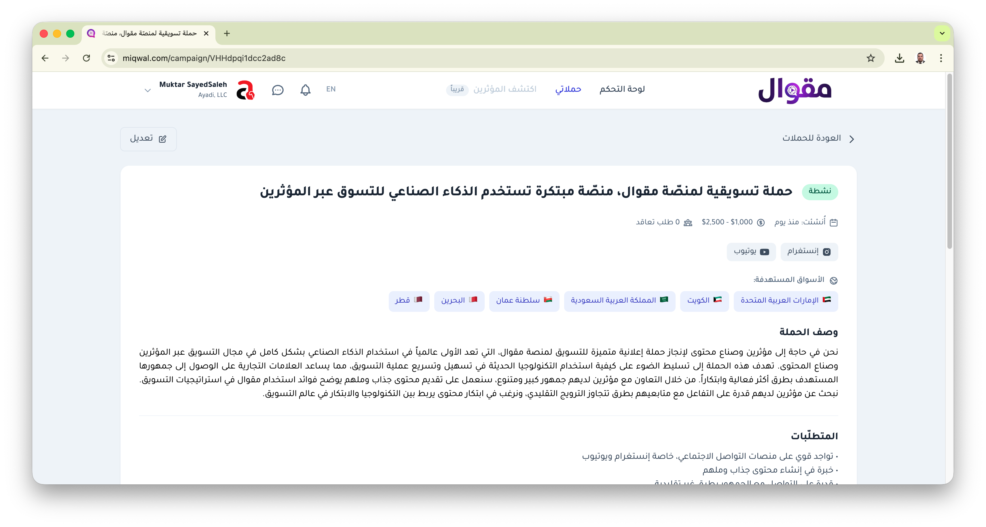Return via العودة للحملات link

[818, 138]
